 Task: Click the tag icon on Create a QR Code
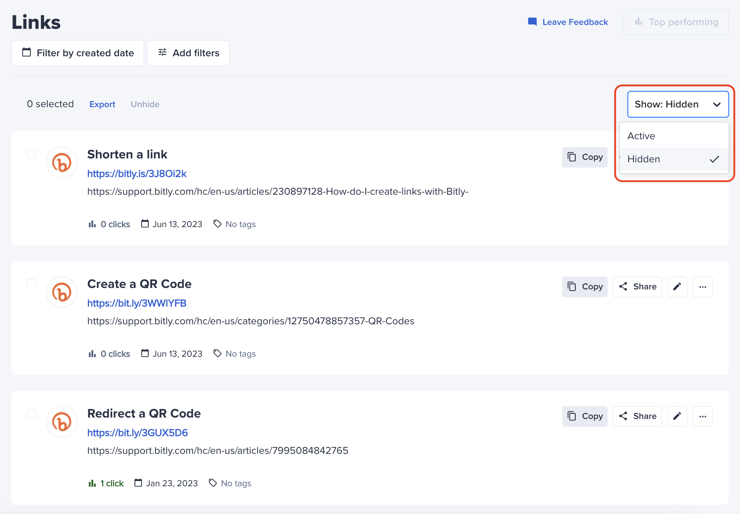[217, 353]
